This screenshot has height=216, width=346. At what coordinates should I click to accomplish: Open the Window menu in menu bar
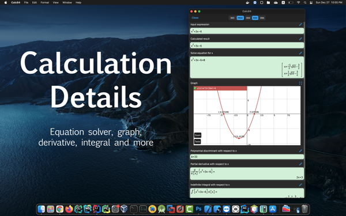pyautogui.click(x=67, y=2)
